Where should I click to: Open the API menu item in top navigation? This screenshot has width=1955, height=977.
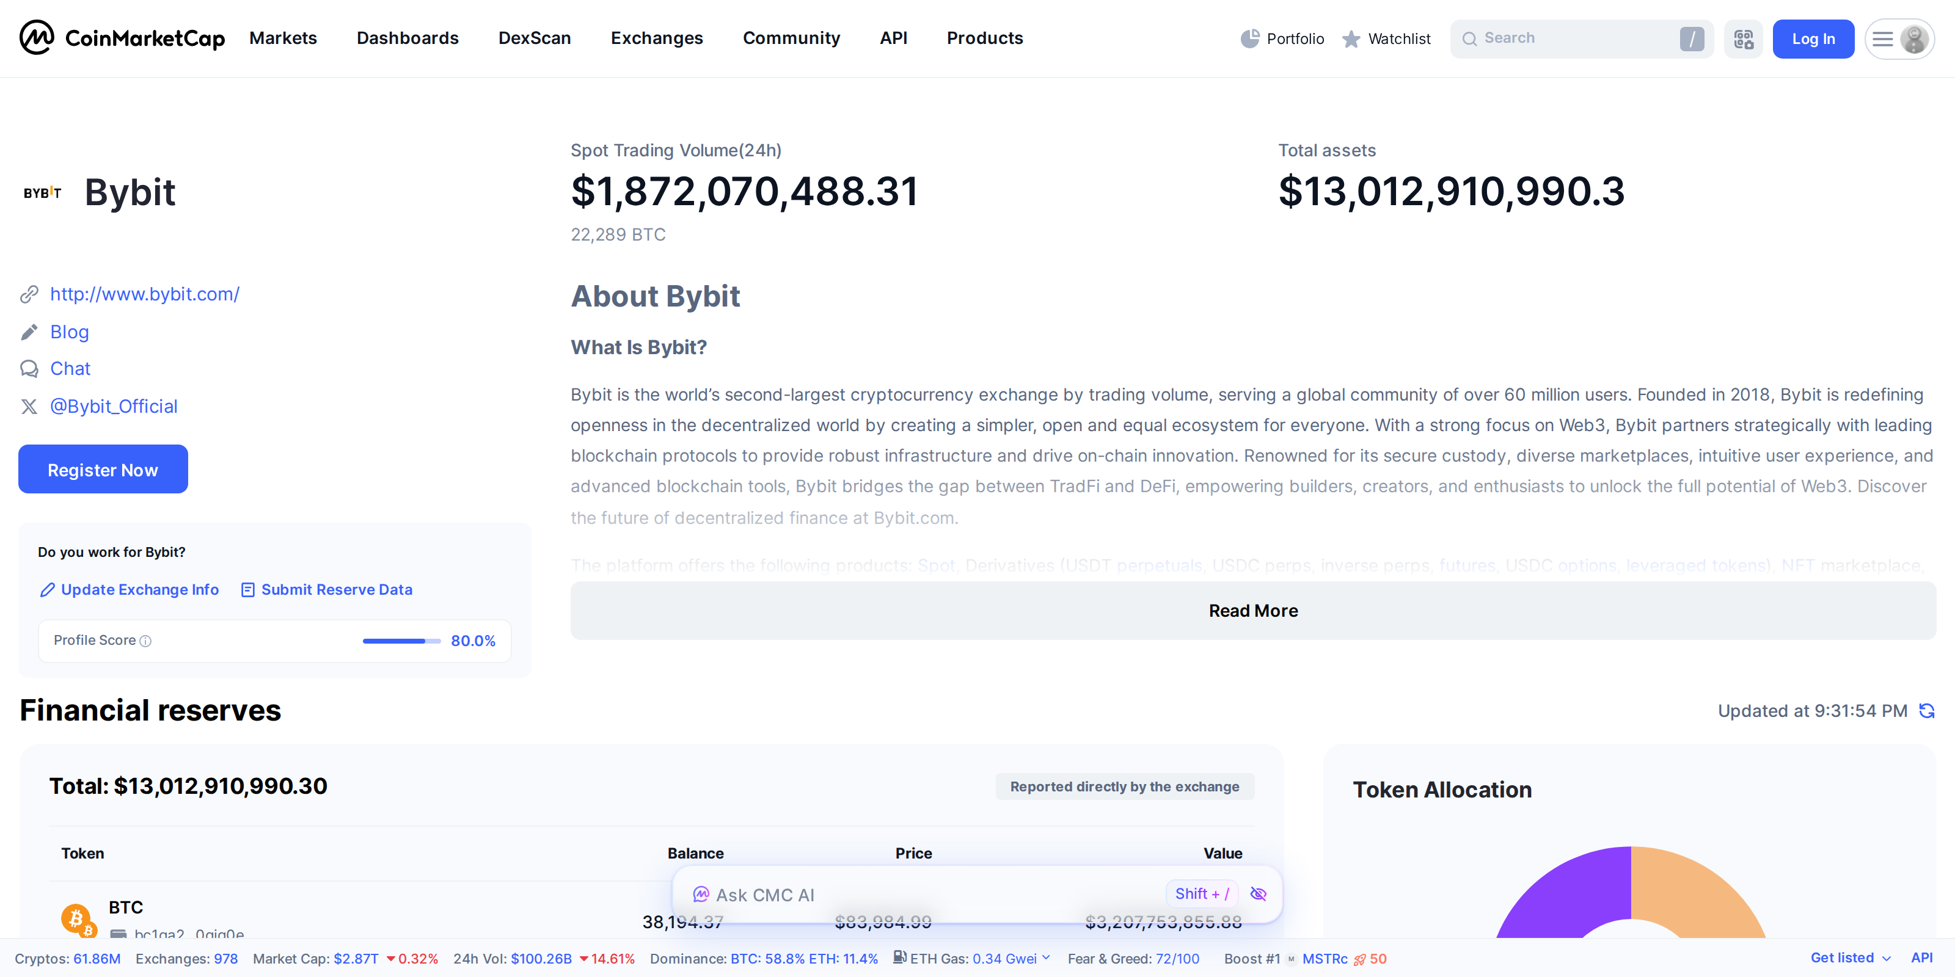(893, 38)
